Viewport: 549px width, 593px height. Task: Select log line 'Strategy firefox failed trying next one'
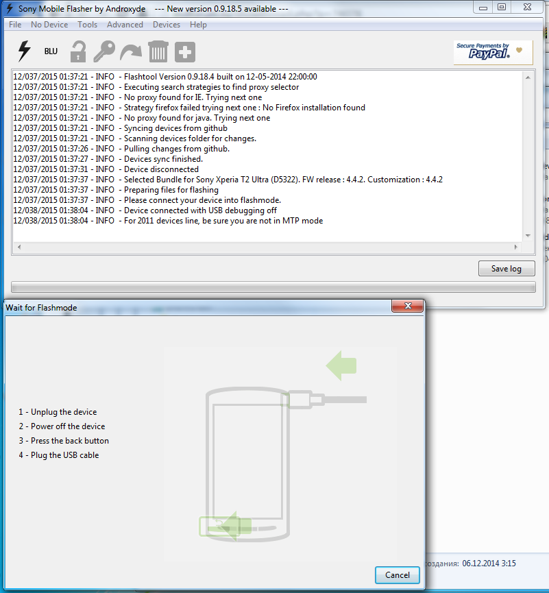(189, 108)
